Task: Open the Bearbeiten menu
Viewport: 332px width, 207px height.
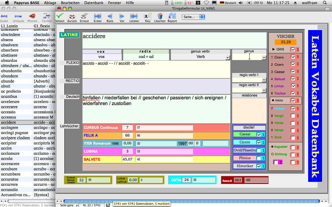Action: tap(70, 3)
